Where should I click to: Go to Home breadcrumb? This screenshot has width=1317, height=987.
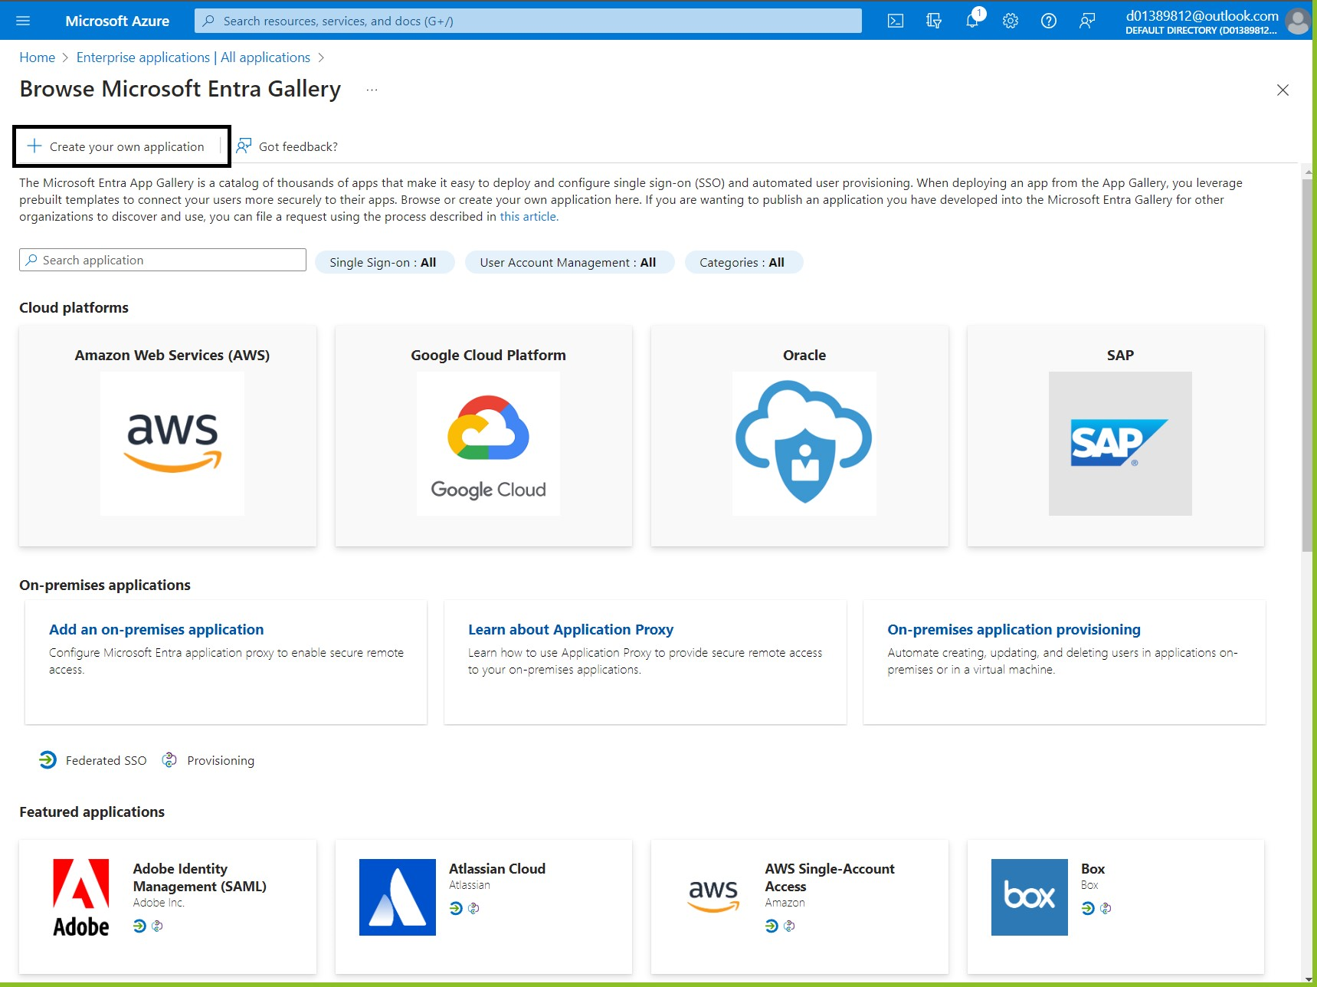[x=37, y=57]
